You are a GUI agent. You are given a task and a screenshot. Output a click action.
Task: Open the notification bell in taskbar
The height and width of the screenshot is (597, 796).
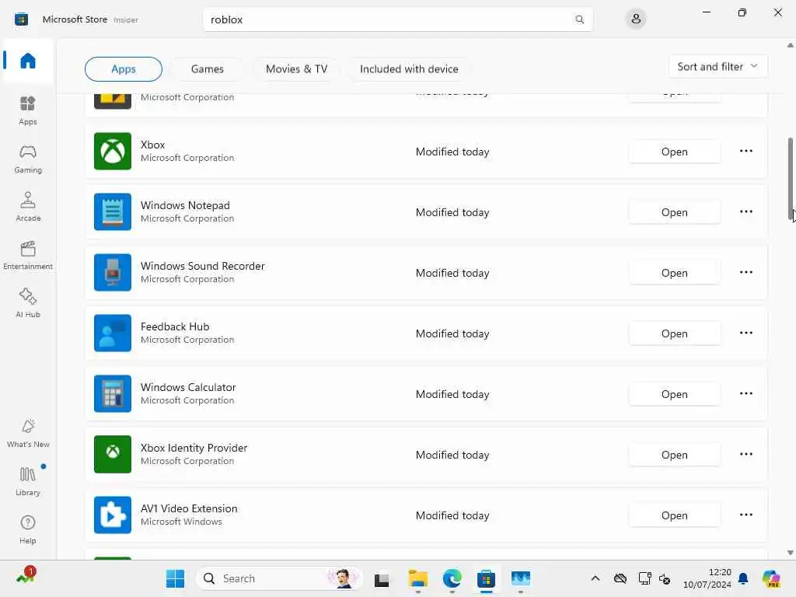pos(743,578)
